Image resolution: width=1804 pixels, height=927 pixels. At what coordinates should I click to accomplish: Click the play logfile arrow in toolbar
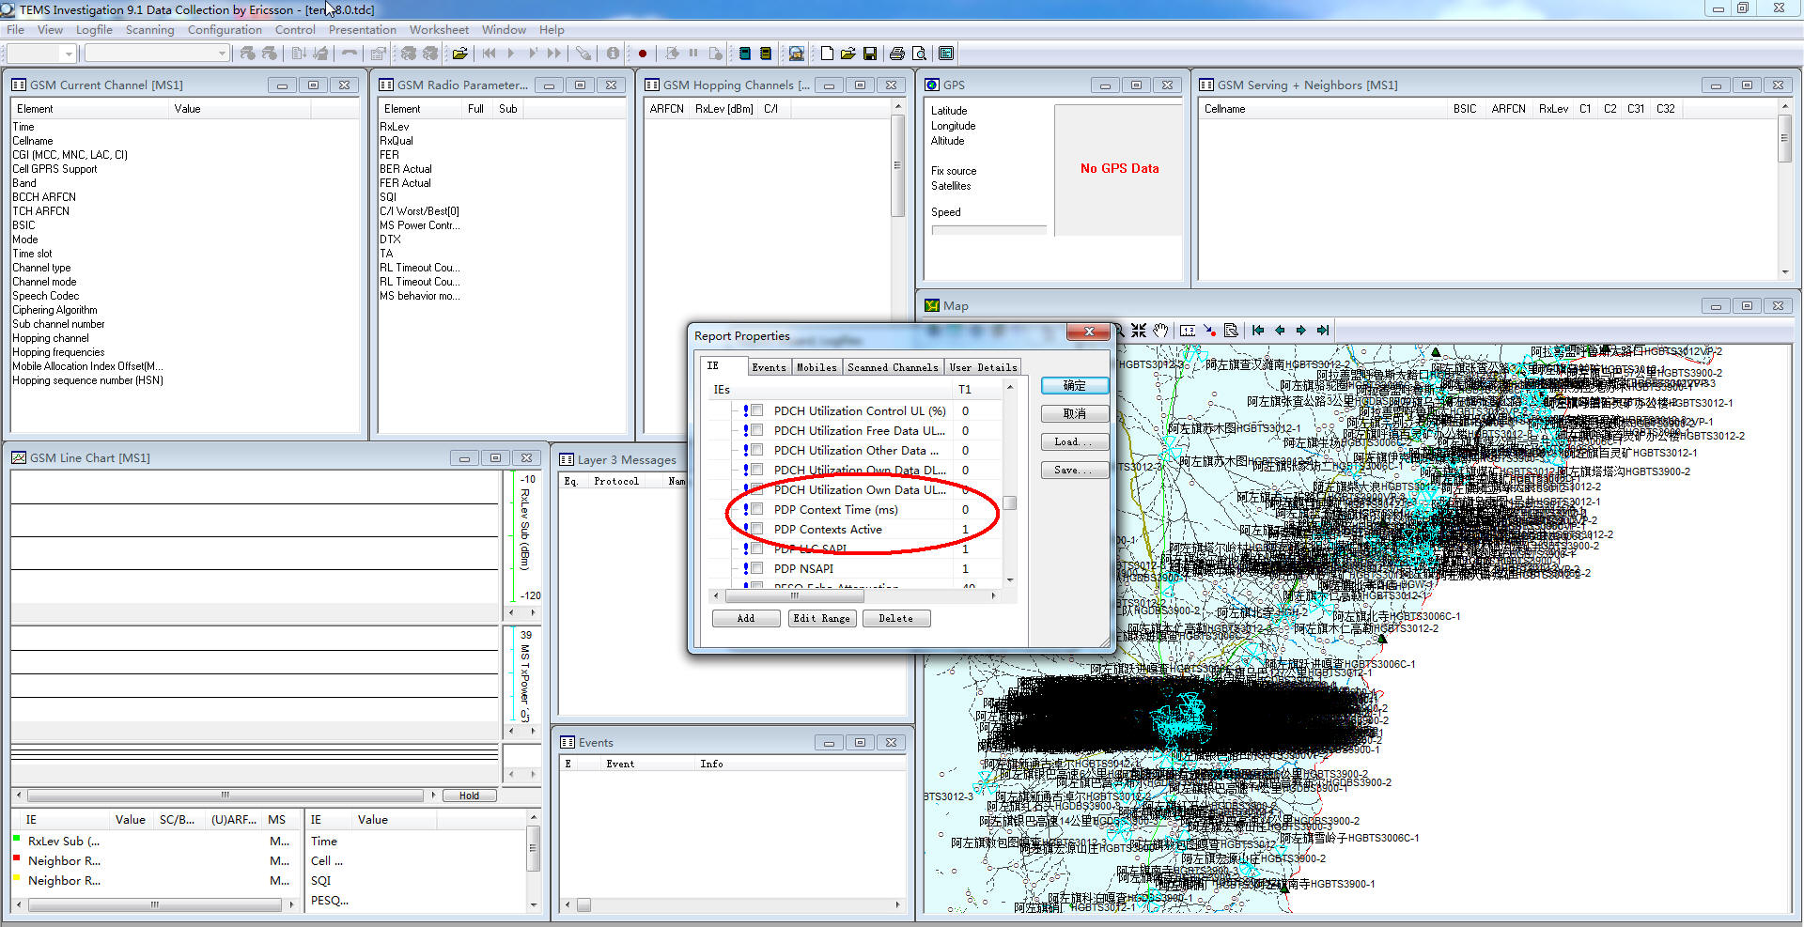[x=511, y=54]
